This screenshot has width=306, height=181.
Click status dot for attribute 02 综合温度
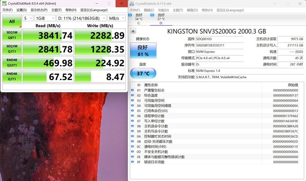point(132,95)
